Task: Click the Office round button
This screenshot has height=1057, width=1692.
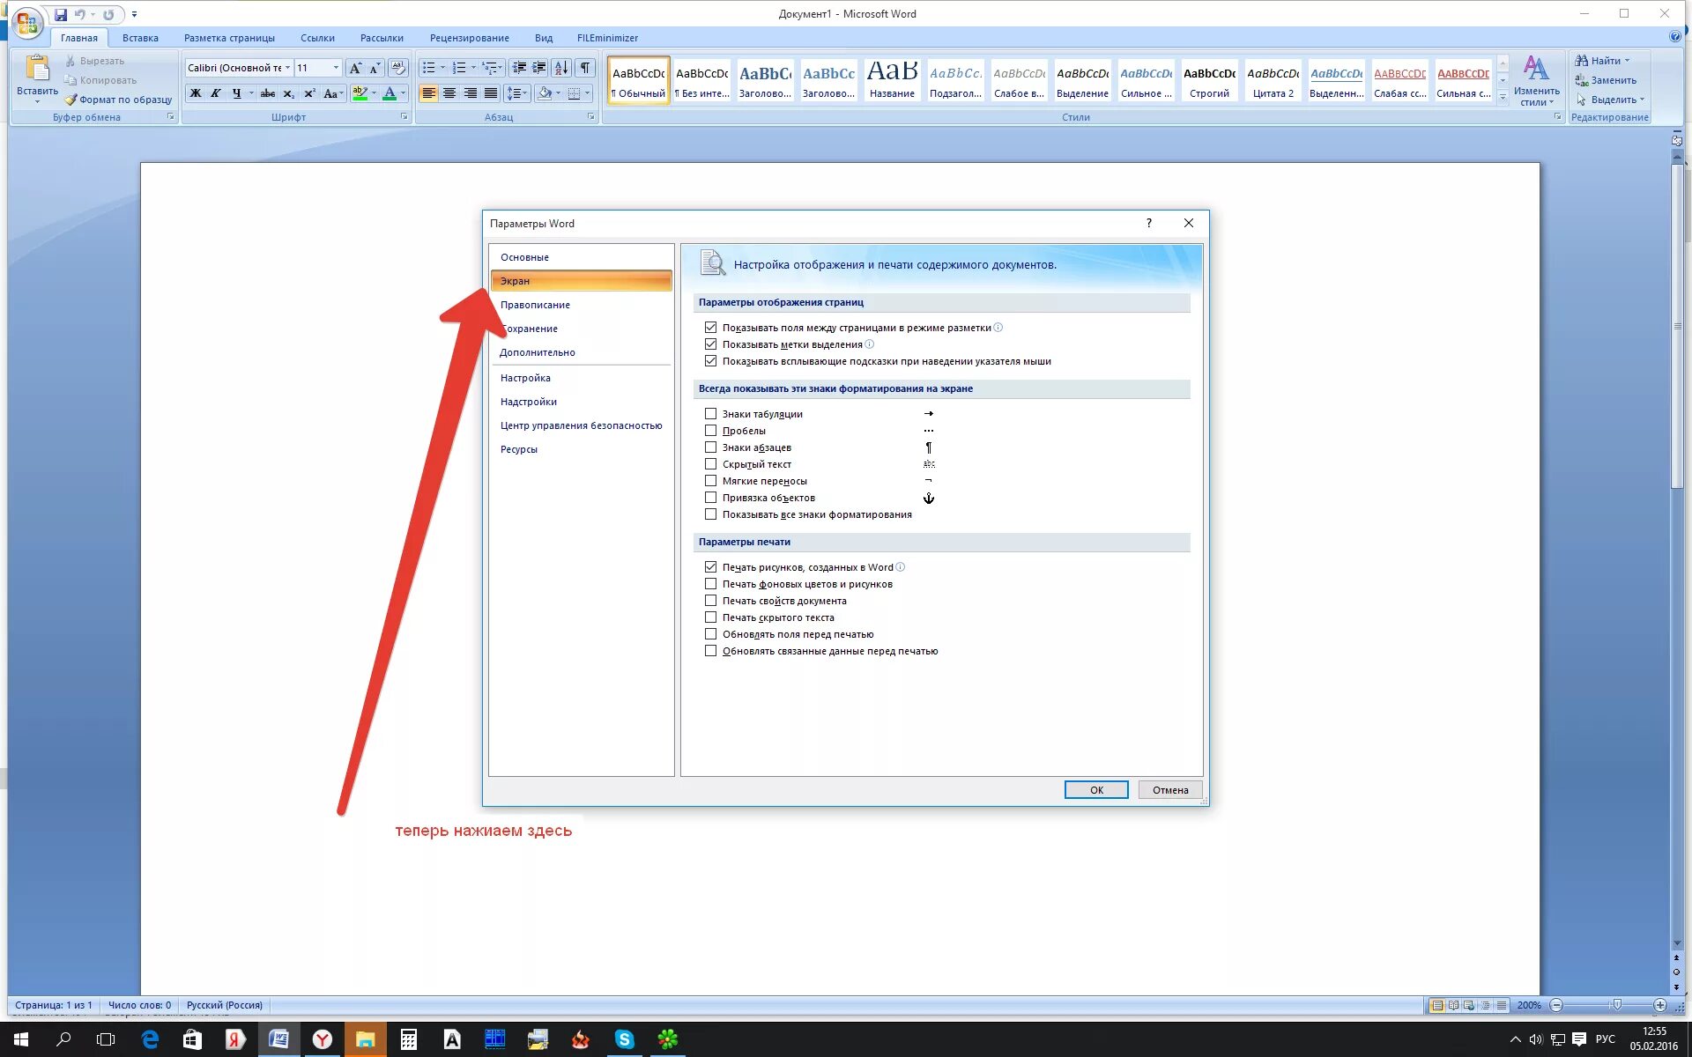Action: pyautogui.click(x=27, y=21)
